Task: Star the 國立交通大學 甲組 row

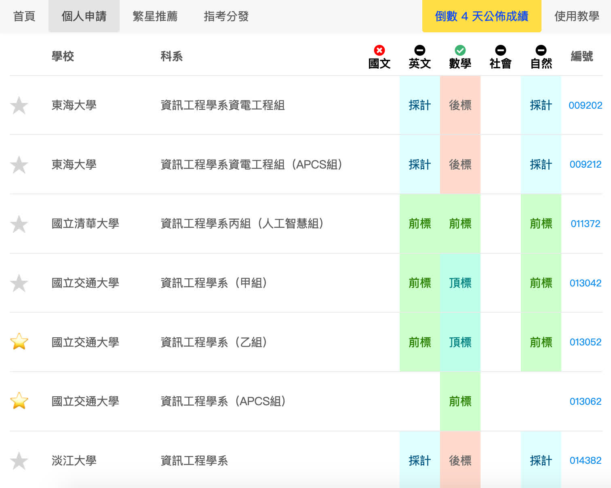Action: pyautogui.click(x=19, y=283)
